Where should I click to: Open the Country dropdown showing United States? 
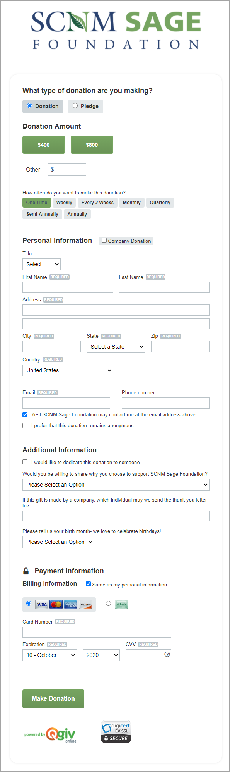(x=68, y=370)
